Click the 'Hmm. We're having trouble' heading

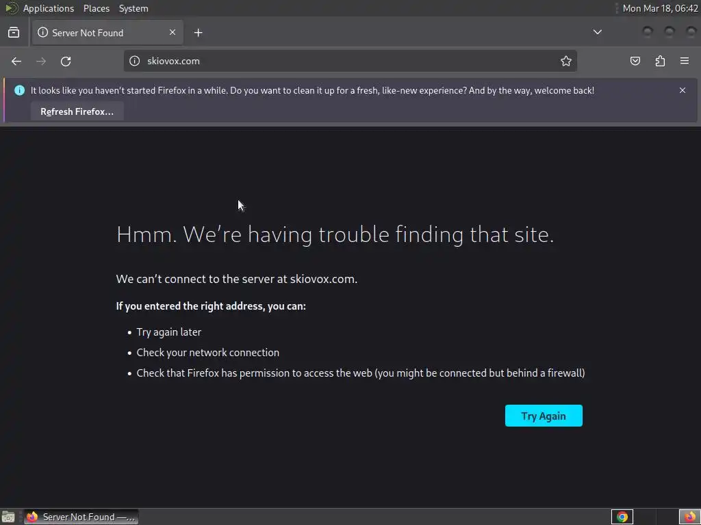click(x=335, y=234)
